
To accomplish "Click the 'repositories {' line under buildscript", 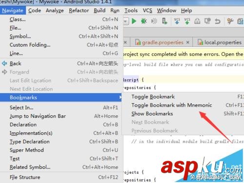I will click(139, 88).
